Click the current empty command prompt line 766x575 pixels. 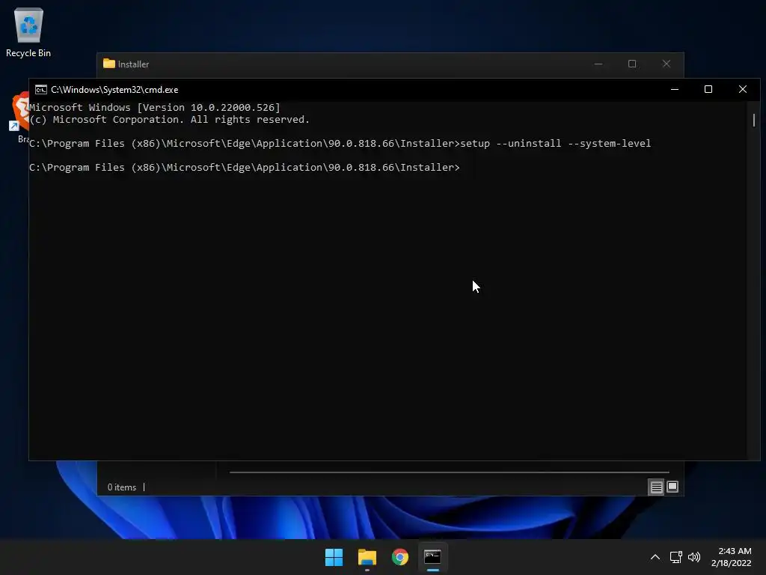245,167
